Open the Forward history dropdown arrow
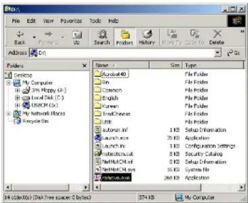The height and width of the screenshot is (203, 248). 63,37
